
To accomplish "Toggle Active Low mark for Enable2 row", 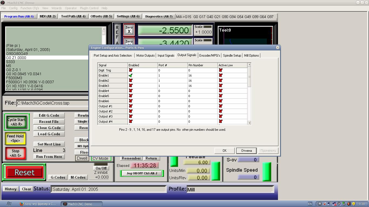I will coord(221,81).
